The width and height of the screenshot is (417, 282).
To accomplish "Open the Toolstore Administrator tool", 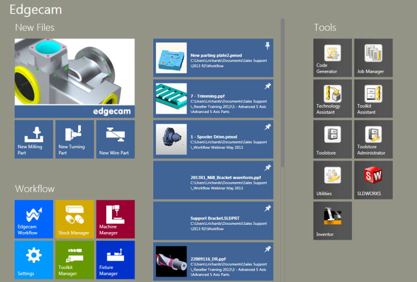I will [x=373, y=139].
